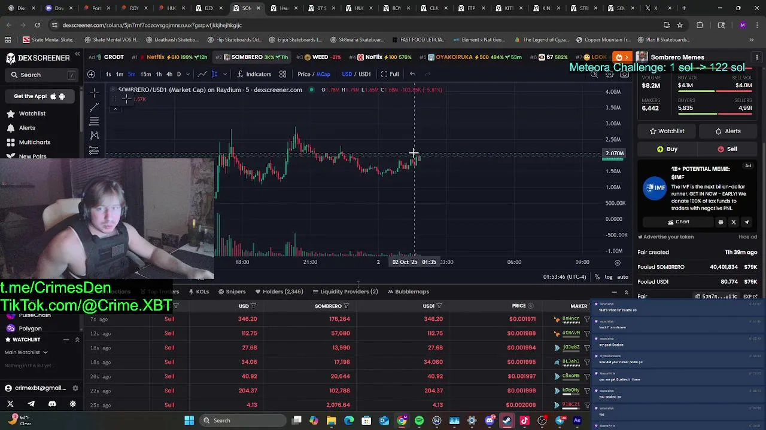This screenshot has height=430, width=766.
Task: Click the candlestick chart style icon
Action: (214, 74)
